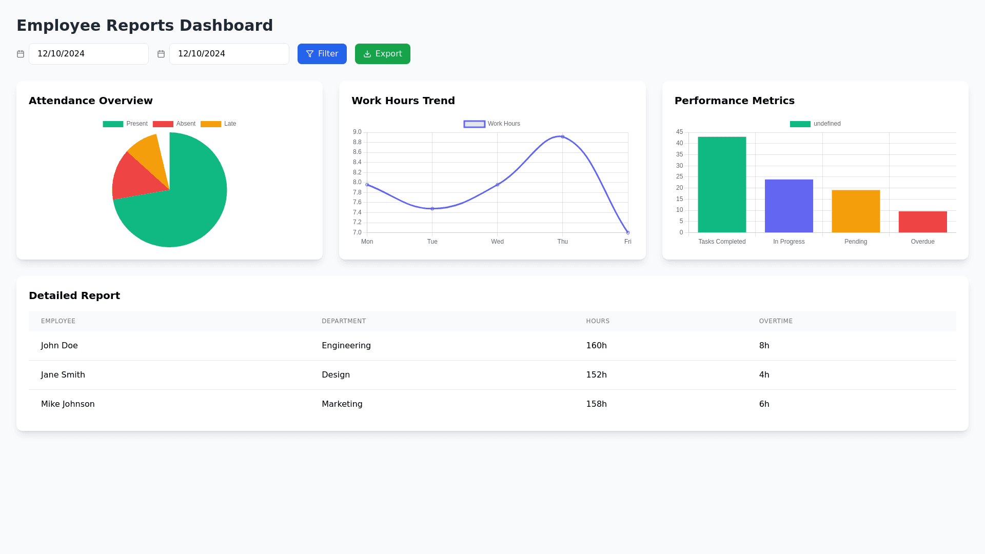Click the calendar icon beside first date field
This screenshot has height=554, width=985.
[x=21, y=54]
